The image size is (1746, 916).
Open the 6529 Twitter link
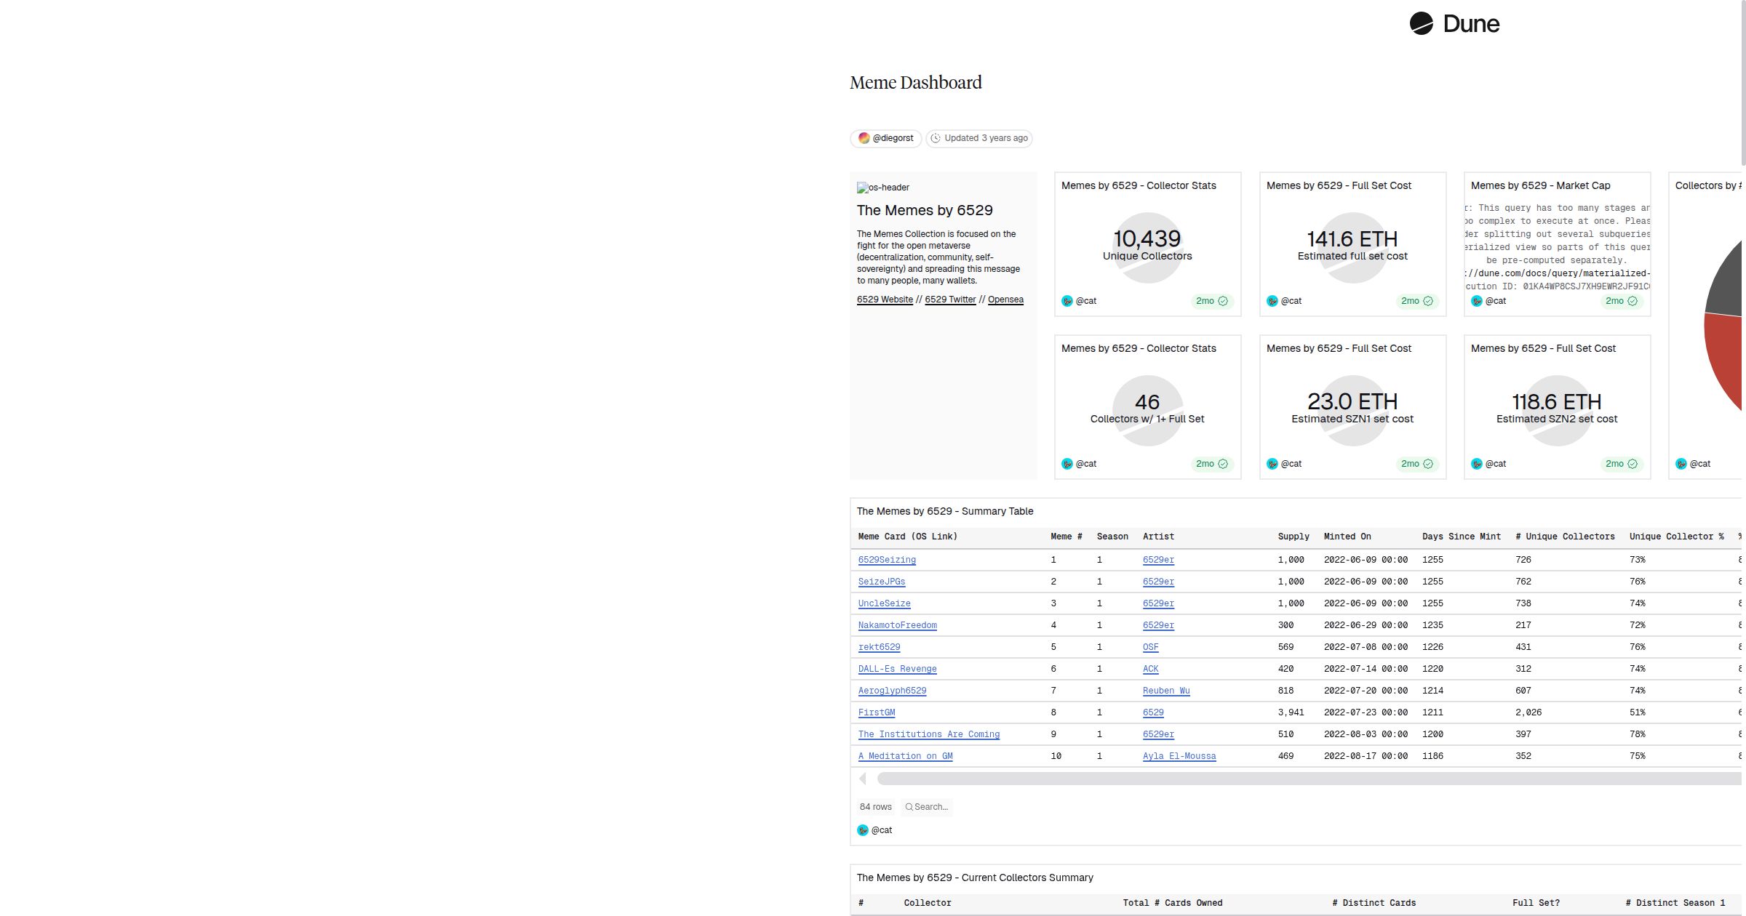[x=950, y=300]
